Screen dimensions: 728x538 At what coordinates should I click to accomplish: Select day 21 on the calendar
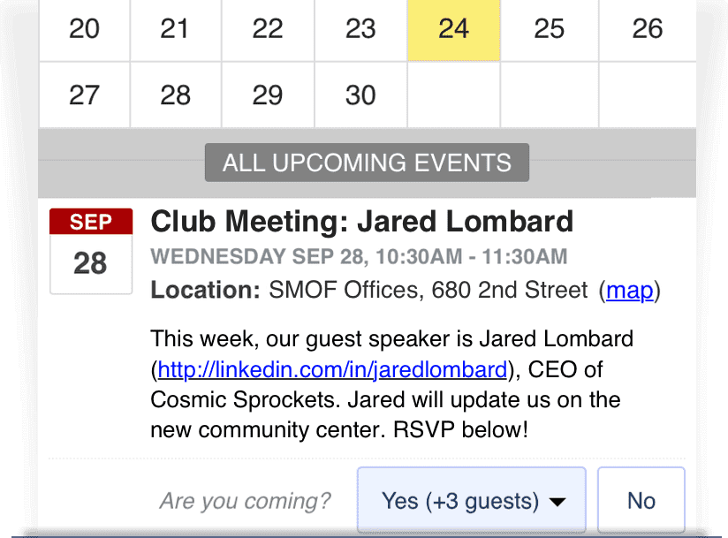175,29
